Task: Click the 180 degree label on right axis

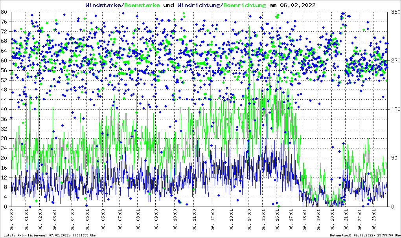Action: tap(394, 109)
